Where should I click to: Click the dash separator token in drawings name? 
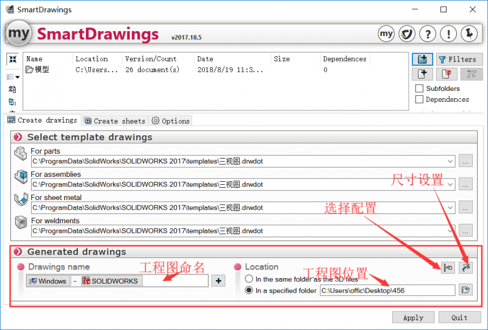coord(75,281)
